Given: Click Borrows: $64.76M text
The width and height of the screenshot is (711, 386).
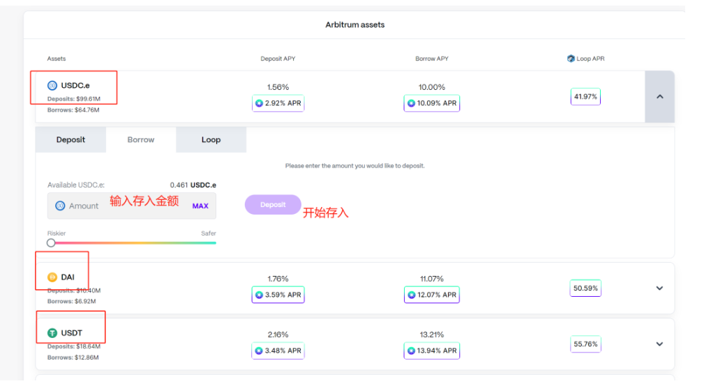Looking at the screenshot, I should [x=73, y=109].
